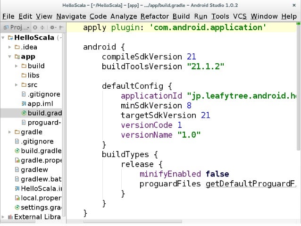Click the local.properties file icon
The height and width of the screenshot is (226, 301).
(17, 198)
